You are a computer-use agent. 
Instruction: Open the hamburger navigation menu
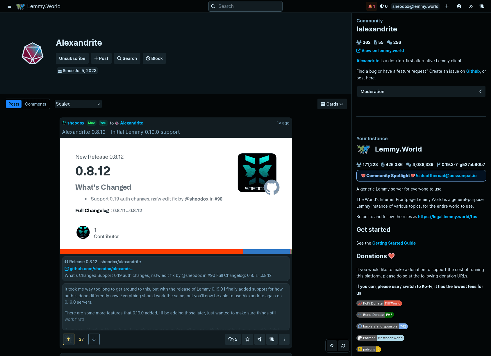tap(10, 6)
